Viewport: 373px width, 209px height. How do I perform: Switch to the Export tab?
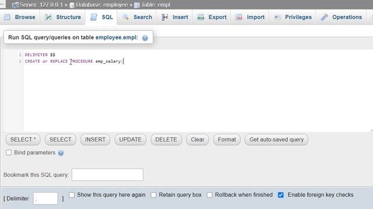pyautogui.click(x=212, y=17)
